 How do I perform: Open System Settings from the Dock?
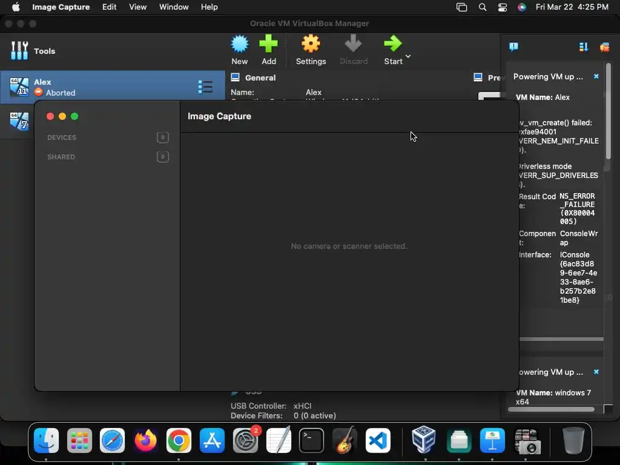[245, 440]
